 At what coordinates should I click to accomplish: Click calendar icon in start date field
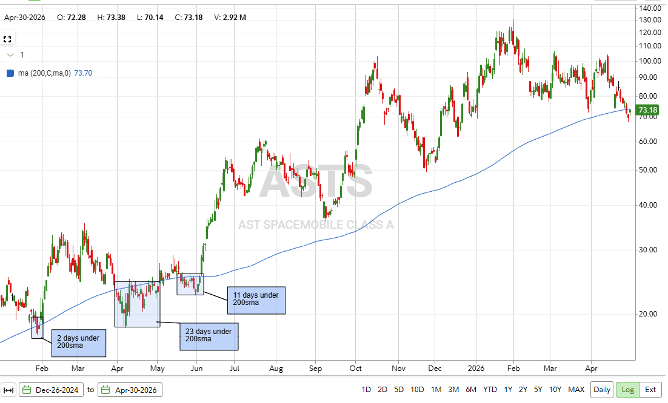point(27,390)
